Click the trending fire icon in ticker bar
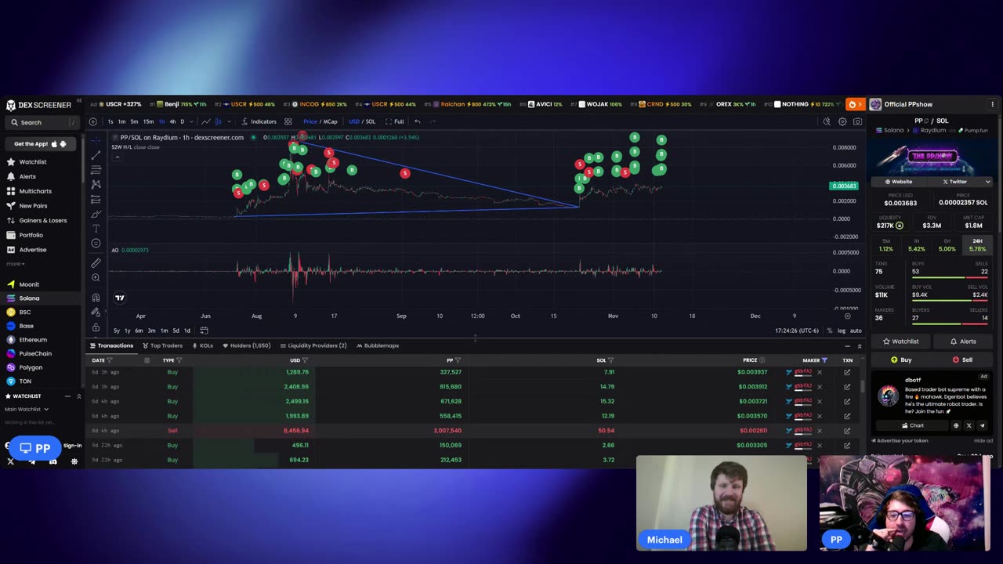The image size is (1003, 564). click(x=854, y=104)
